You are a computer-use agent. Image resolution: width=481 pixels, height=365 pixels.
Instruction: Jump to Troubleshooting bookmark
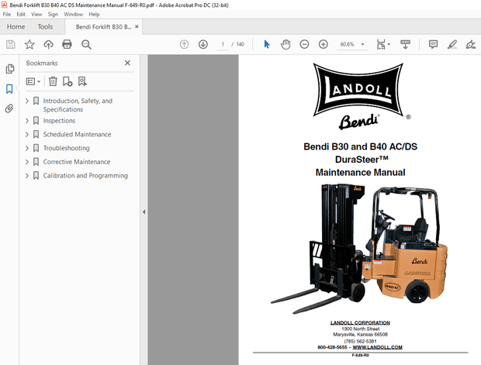pyautogui.click(x=66, y=148)
